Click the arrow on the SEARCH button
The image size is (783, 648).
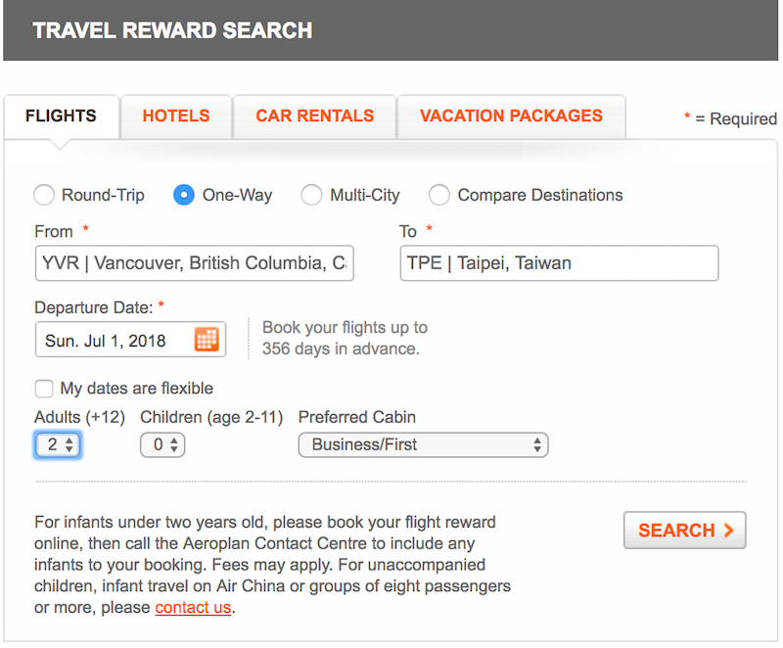pyautogui.click(x=729, y=530)
